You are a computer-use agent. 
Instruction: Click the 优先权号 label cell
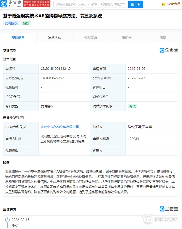coord(21,87)
